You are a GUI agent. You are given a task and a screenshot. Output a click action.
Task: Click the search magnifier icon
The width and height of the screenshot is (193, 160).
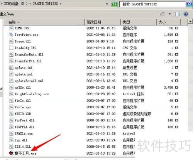pos(189,4)
